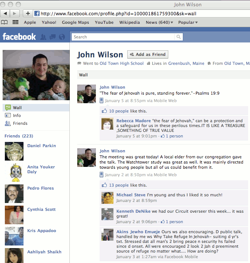Open Aahliyah Shaikh's profile link
Image resolution: width=250 pixels, height=263 pixels.
[x=44, y=252]
